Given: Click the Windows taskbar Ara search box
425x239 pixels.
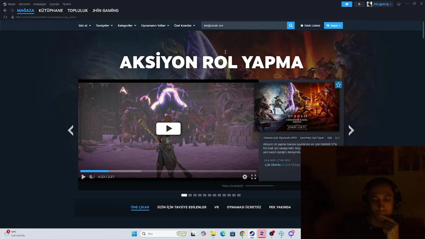Looking at the screenshot, I should click(164, 234).
